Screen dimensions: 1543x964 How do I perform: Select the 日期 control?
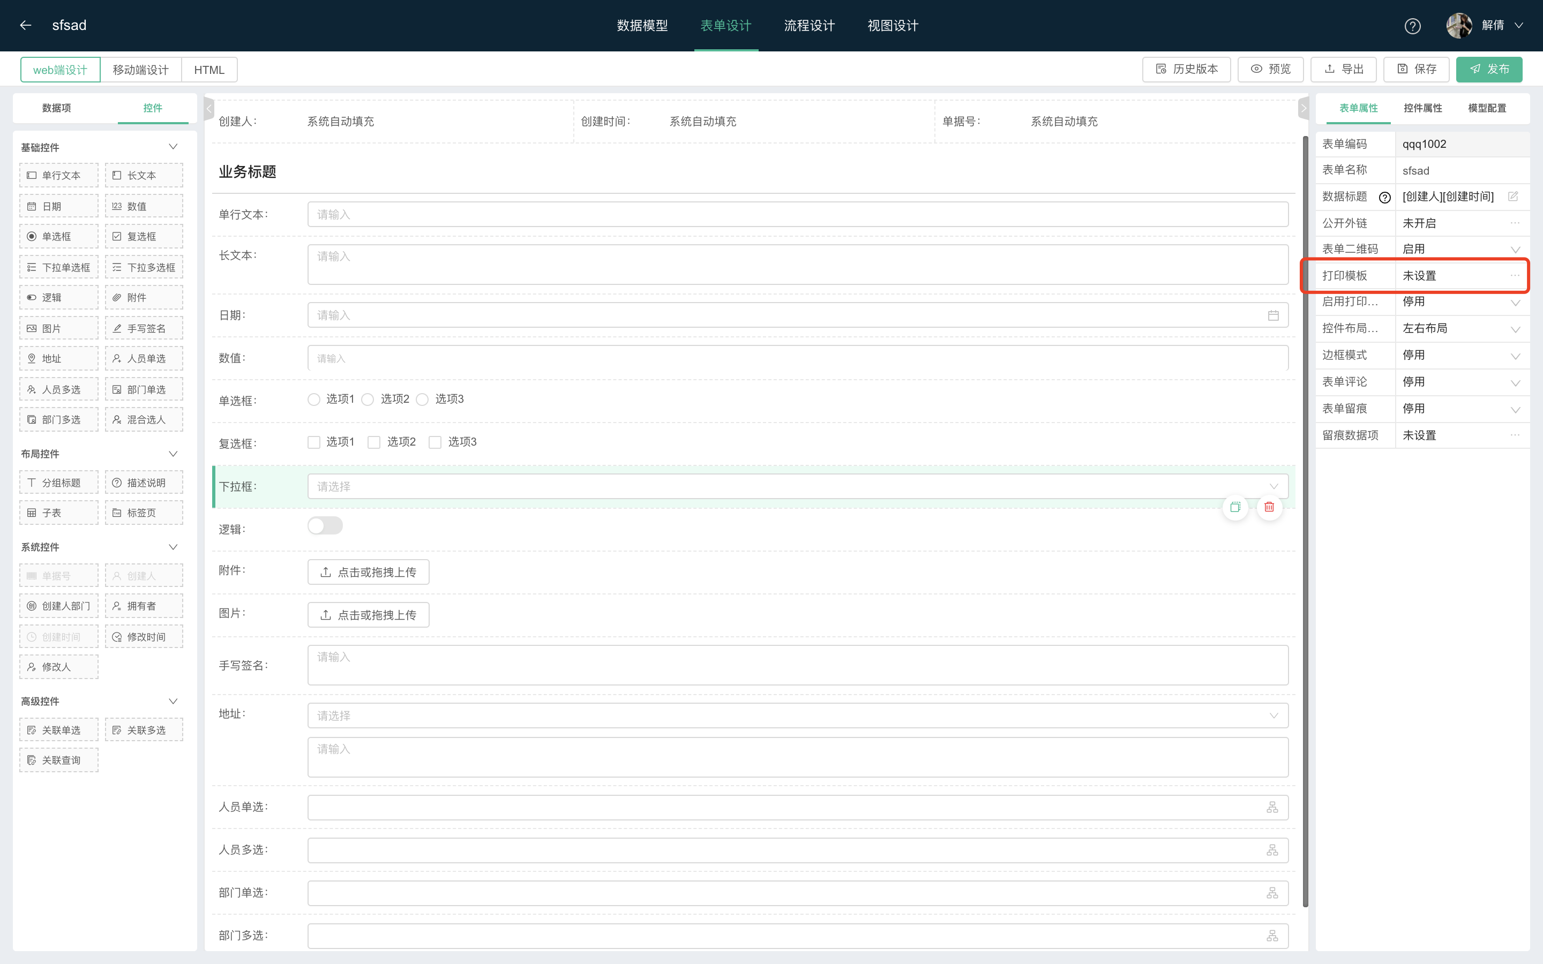pyautogui.click(x=58, y=206)
